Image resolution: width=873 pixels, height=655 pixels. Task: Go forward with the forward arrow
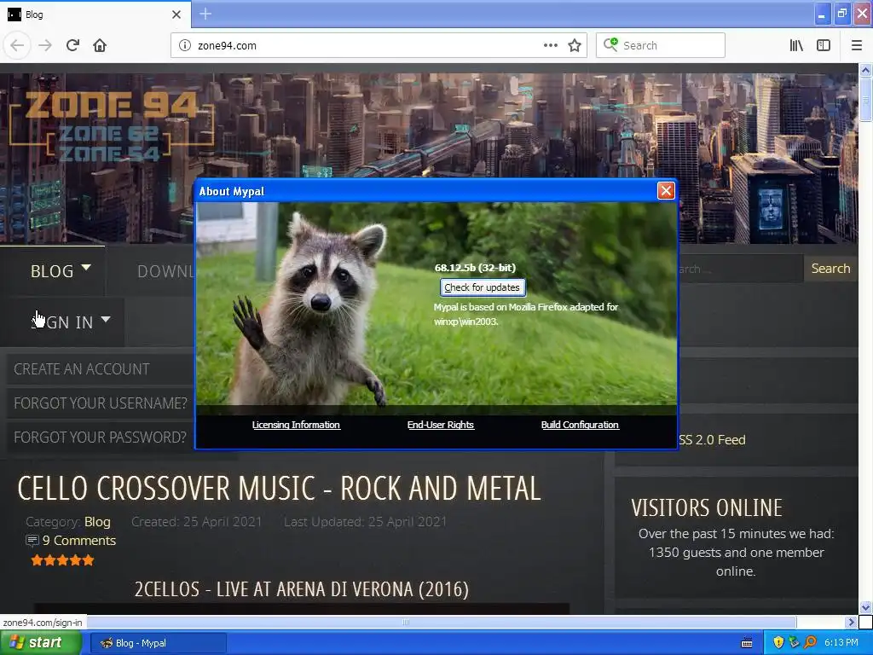[x=45, y=46]
